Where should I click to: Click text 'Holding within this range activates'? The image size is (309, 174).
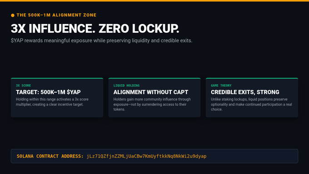[x=52, y=102]
